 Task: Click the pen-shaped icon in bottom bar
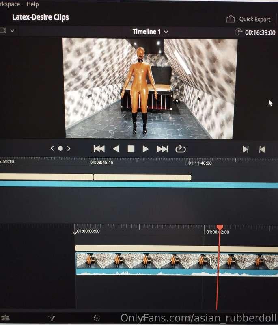[x=51, y=318]
